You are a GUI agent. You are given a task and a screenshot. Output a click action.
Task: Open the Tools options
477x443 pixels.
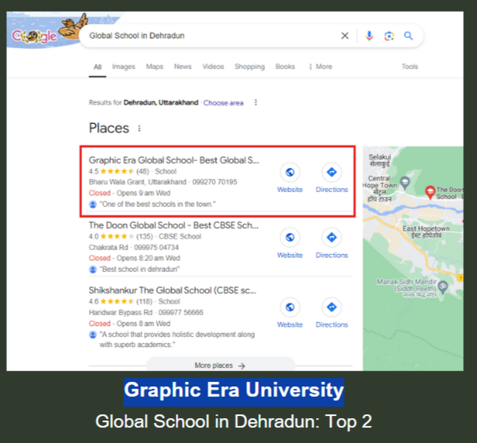(410, 67)
